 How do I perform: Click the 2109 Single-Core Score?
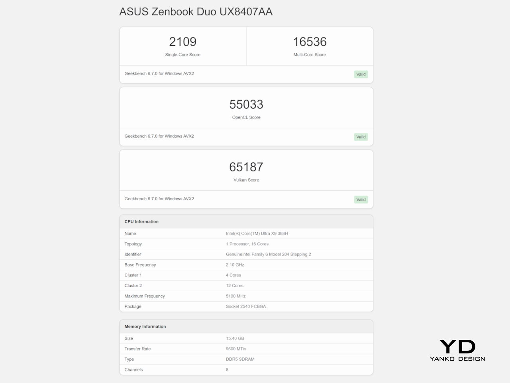point(182,42)
